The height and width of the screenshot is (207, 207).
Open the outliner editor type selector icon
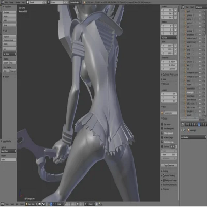pyautogui.click(x=183, y=7)
